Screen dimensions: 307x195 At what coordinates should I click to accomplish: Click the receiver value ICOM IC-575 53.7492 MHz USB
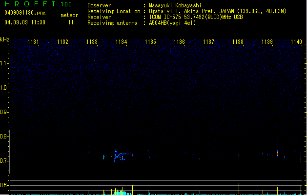[x=196, y=17]
